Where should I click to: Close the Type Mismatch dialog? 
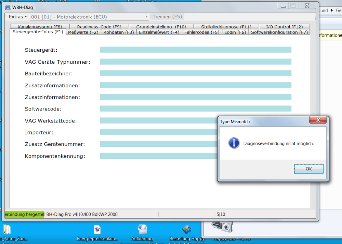click(318, 120)
